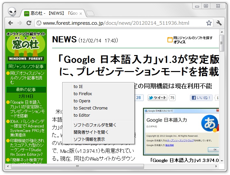Viewport: 230px width, 175px height.
Task: Click the address bar URL
Action: point(116,23)
